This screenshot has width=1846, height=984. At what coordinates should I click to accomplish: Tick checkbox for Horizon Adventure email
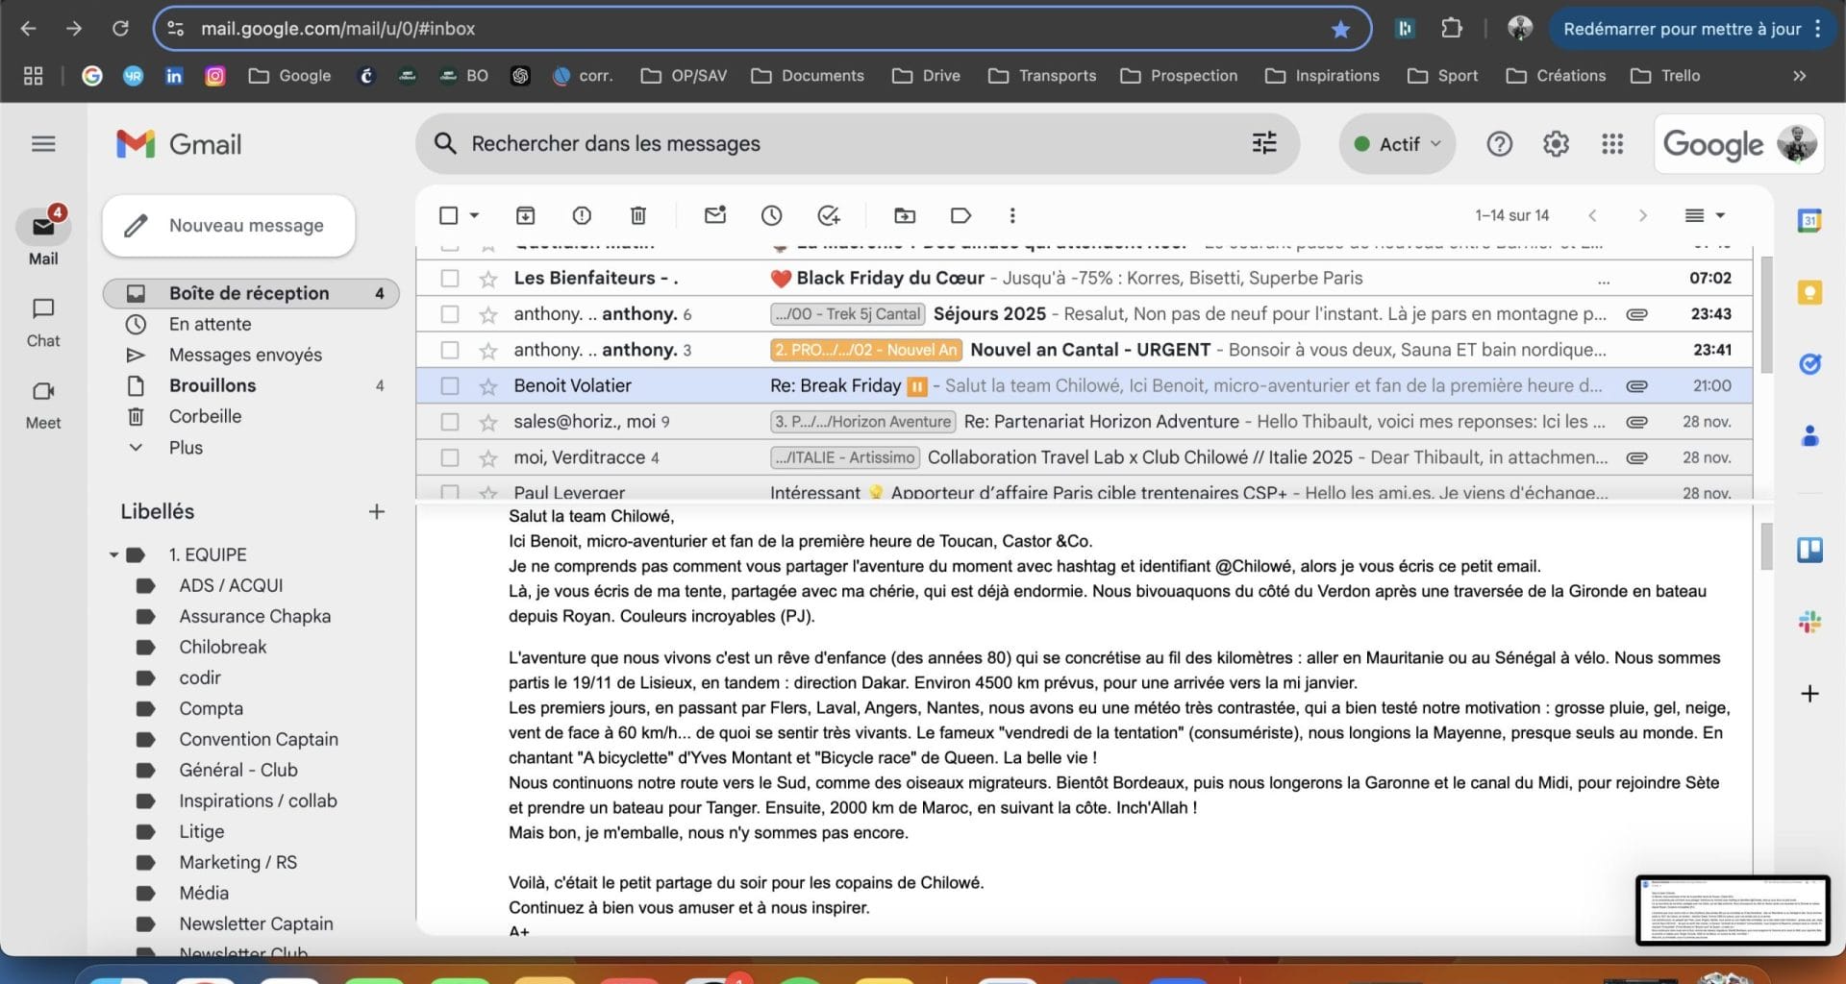click(x=449, y=422)
